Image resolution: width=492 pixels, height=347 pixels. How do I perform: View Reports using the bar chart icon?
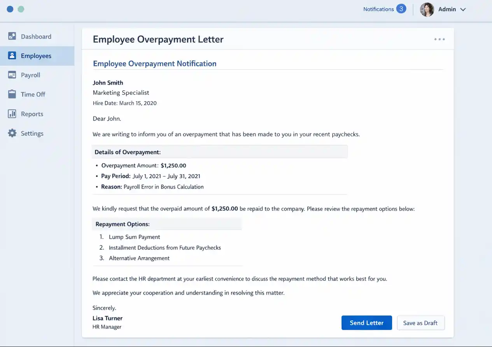pyautogui.click(x=12, y=114)
